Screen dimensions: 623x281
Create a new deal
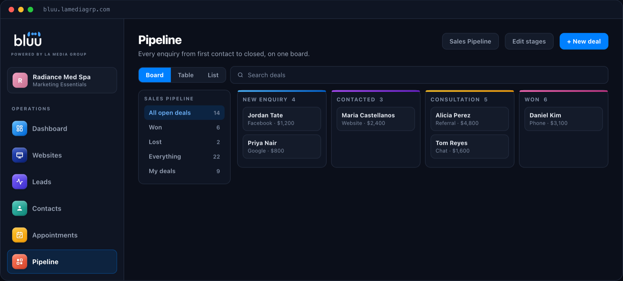(x=584, y=41)
